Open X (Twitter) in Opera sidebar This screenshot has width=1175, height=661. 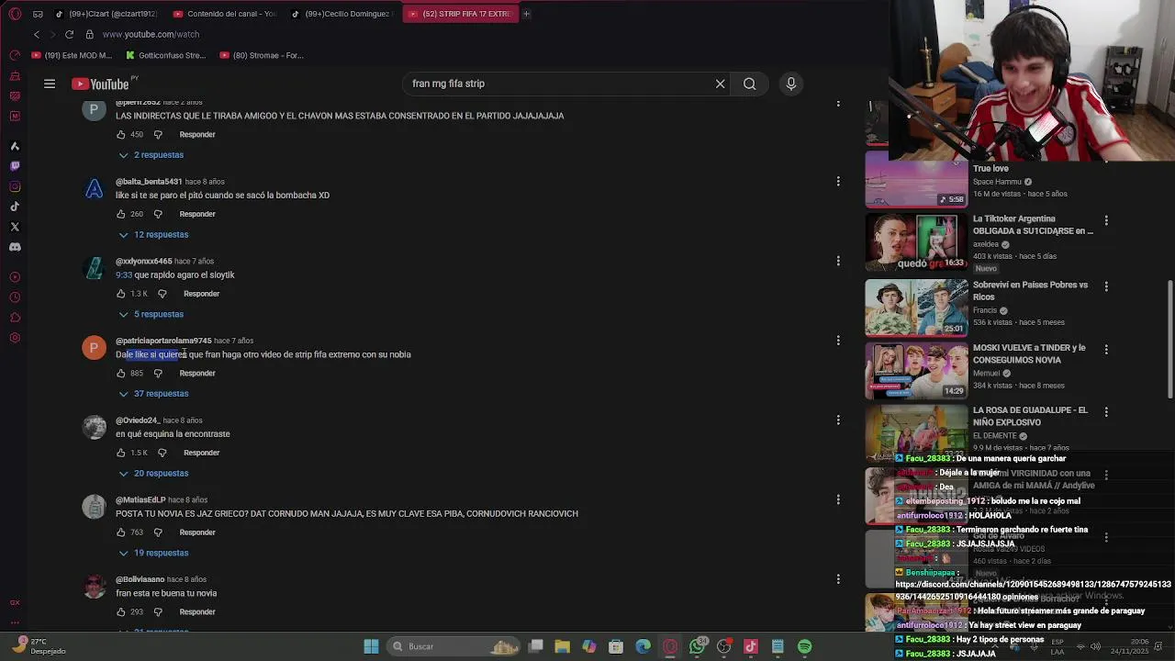(15, 227)
